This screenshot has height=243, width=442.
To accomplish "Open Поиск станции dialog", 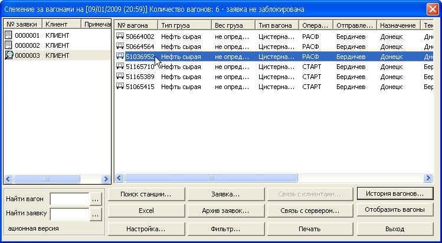I will point(146,194).
